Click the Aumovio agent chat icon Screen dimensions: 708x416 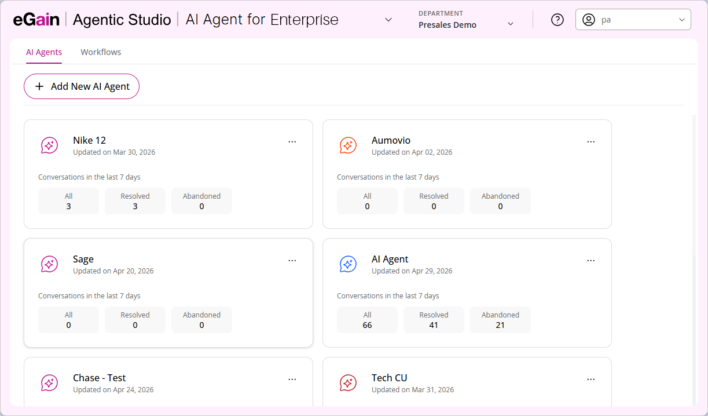pyautogui.click(x=348, y=145)
